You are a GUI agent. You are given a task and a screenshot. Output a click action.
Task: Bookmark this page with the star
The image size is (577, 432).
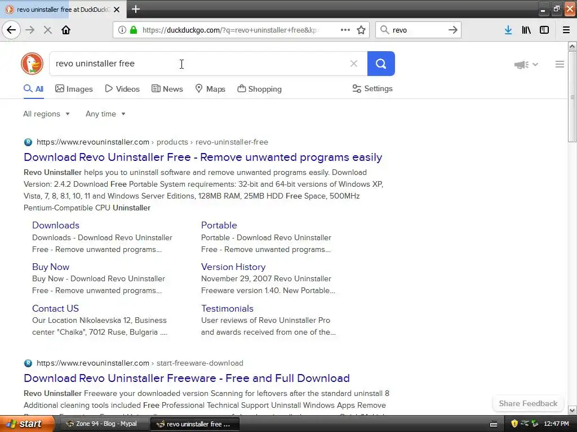point(361,30)
